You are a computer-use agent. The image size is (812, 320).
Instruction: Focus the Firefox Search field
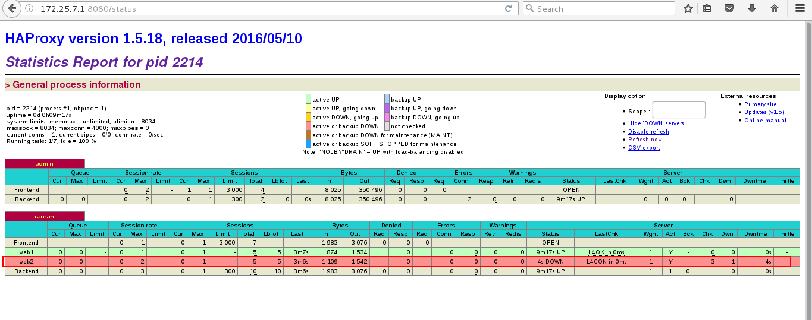point(598,9)
